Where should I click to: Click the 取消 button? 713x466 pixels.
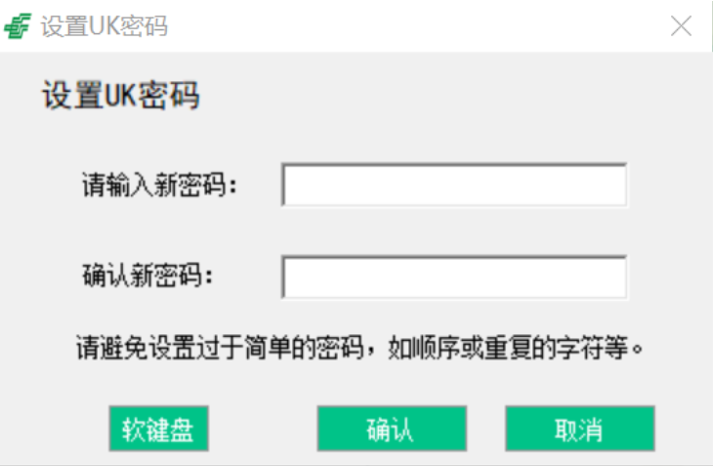tap(580, 429)
